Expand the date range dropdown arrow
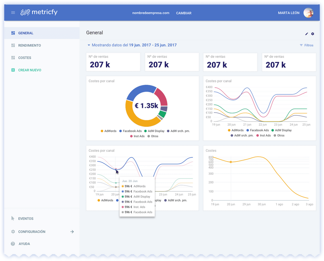The width and height of the screenshot is (324, 261). pyautogui.click(x=89, y=45)
